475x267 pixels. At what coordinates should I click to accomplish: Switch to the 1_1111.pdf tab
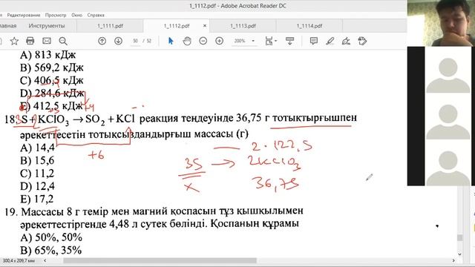pos(110,26)
